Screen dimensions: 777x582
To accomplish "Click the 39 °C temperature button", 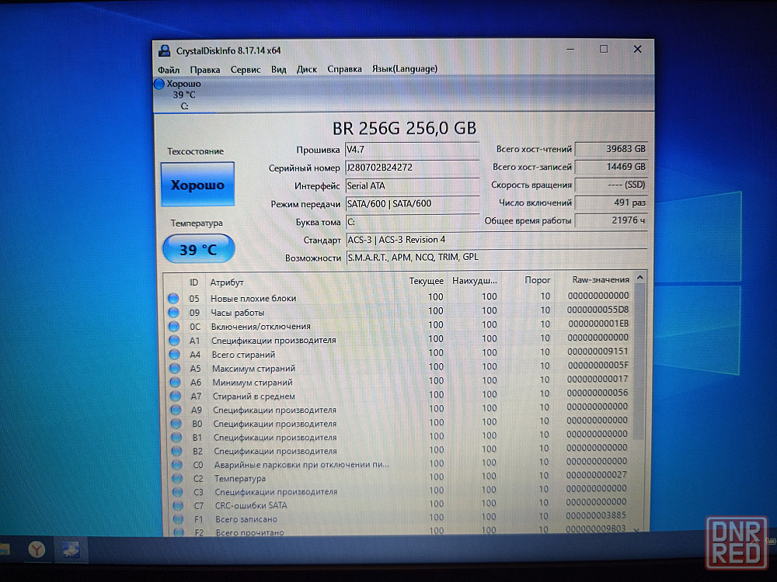I will coord(198,249).
